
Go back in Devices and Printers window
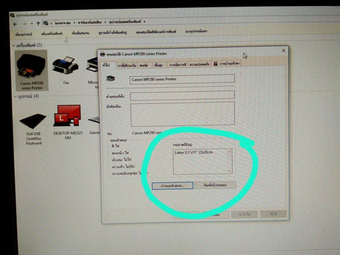(x=15, y=24)
